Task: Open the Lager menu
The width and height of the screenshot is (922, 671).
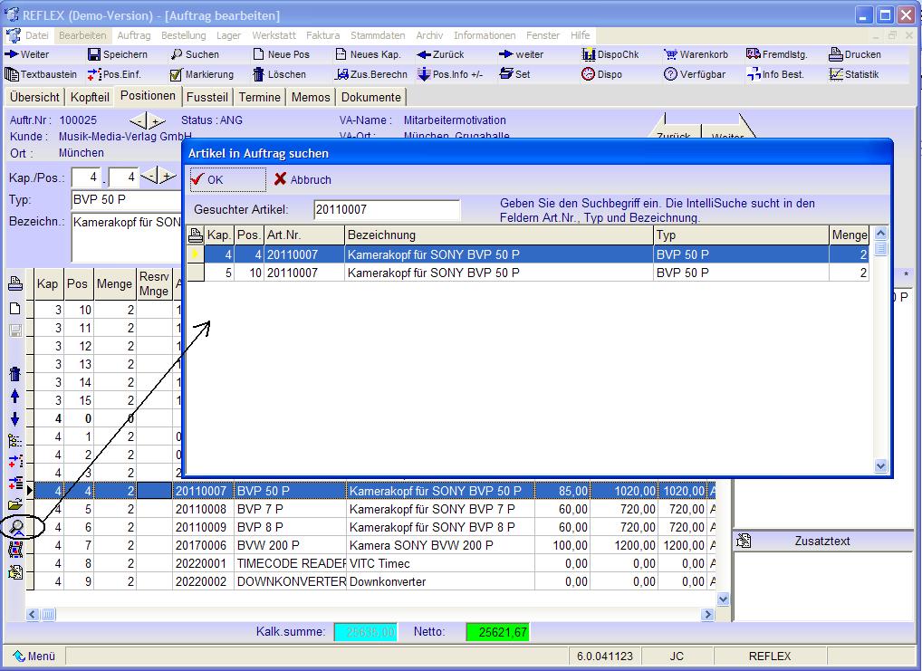Action: point(228,35)
